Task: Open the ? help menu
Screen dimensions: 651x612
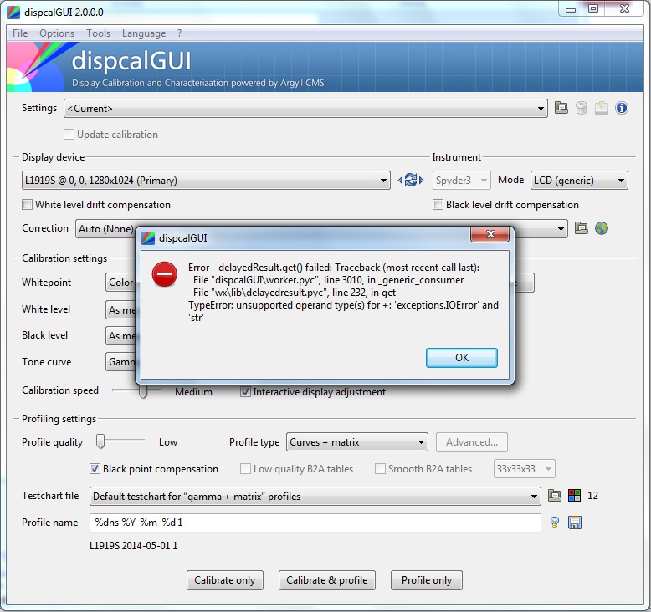Action: coord(179,33)
